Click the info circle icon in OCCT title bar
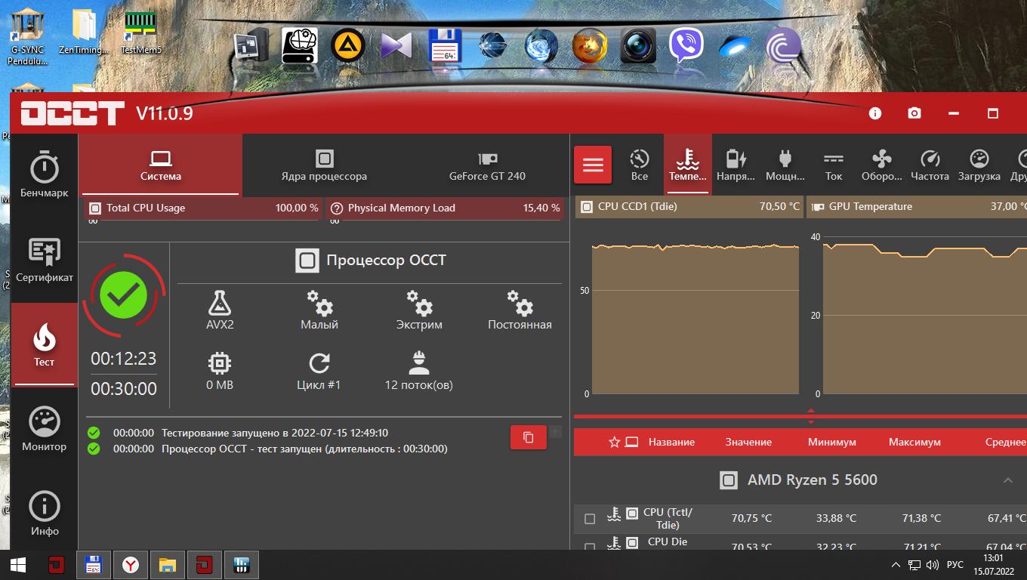The width and height of the screenshot is (1027, 580). click(875, 113)
